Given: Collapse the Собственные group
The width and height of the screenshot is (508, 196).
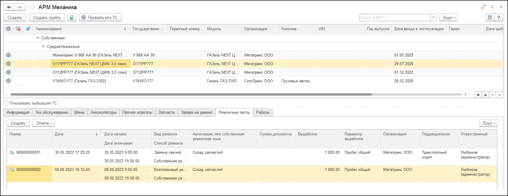Looking at the screenshot, I should coord(38,38).
